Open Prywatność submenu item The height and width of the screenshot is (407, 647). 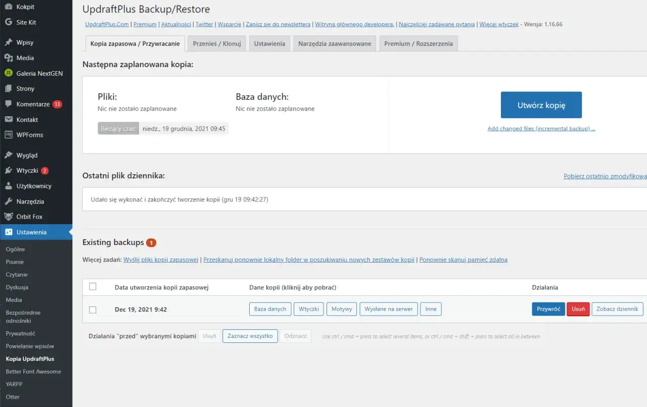pos(20,333)
